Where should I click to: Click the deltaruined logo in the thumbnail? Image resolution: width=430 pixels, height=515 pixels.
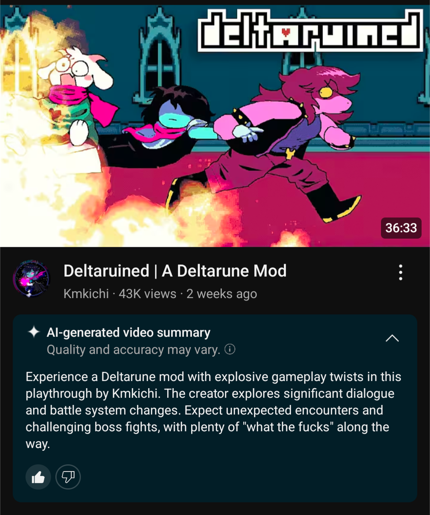coord(310,30)
